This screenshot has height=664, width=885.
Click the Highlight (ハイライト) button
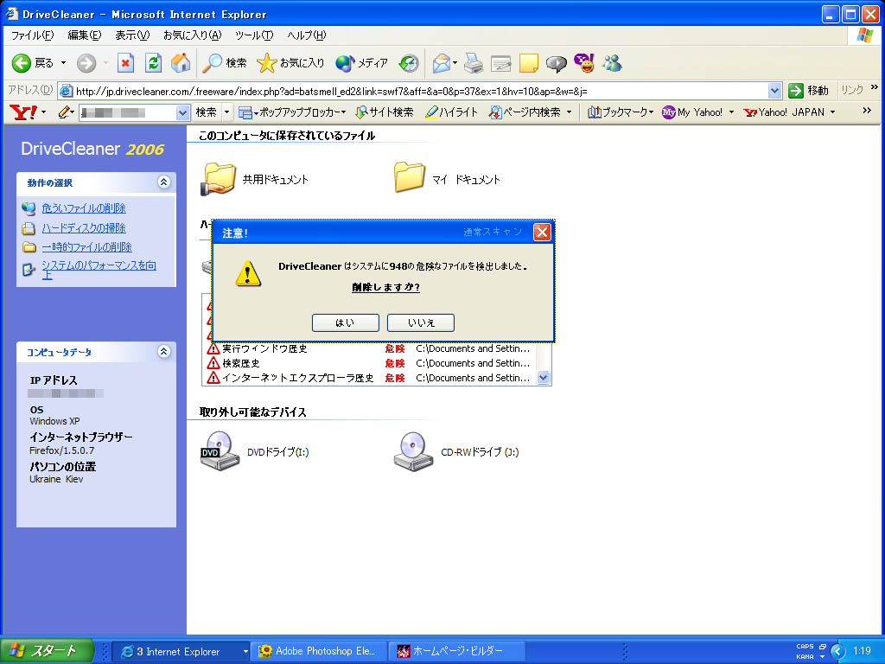(451, 112)
